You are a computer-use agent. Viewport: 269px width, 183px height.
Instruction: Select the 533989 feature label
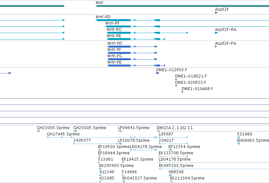point(244,134)
